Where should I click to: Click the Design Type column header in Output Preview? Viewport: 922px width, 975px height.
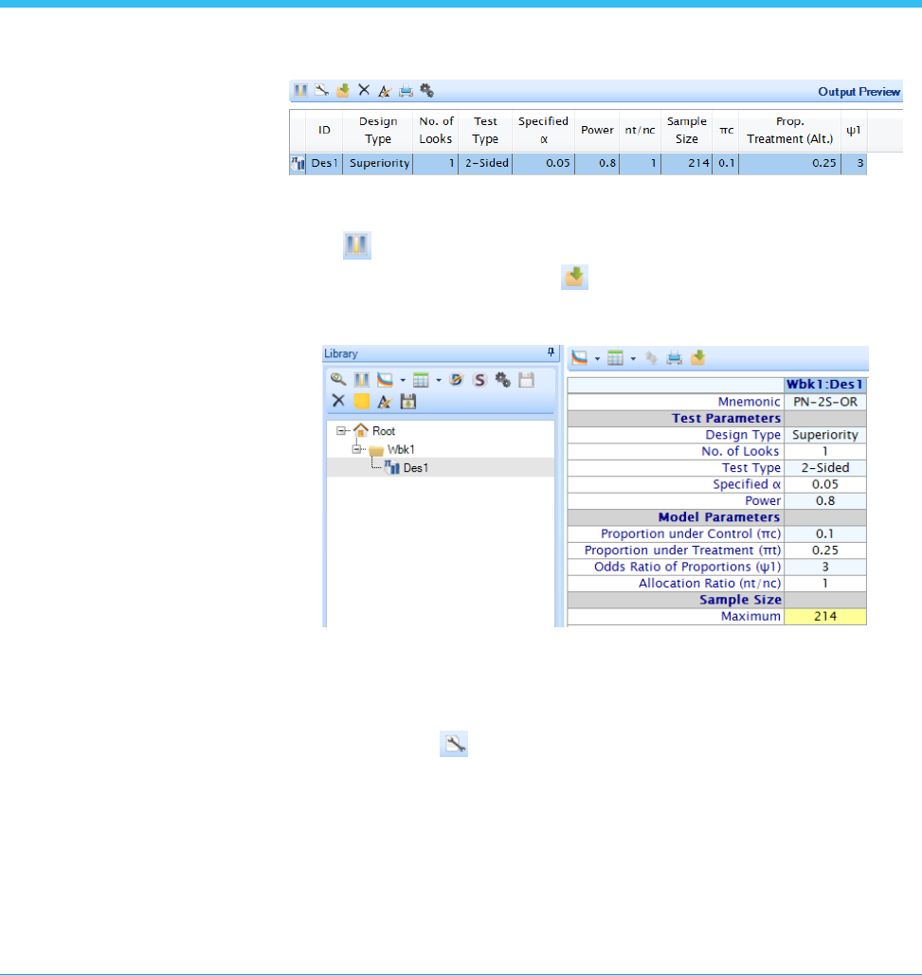coord(378,130)
